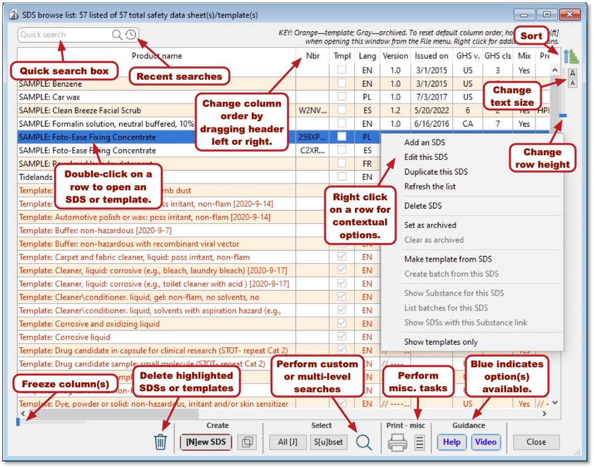Select Set as archived

(x=430, y=225)
